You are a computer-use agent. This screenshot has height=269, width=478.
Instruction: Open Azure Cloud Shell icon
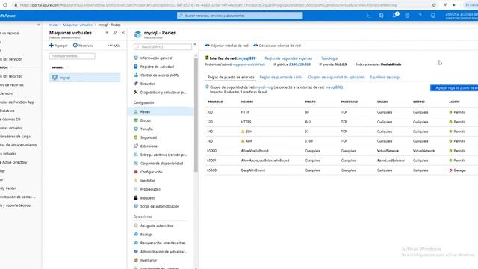click(x=368, y=16)
